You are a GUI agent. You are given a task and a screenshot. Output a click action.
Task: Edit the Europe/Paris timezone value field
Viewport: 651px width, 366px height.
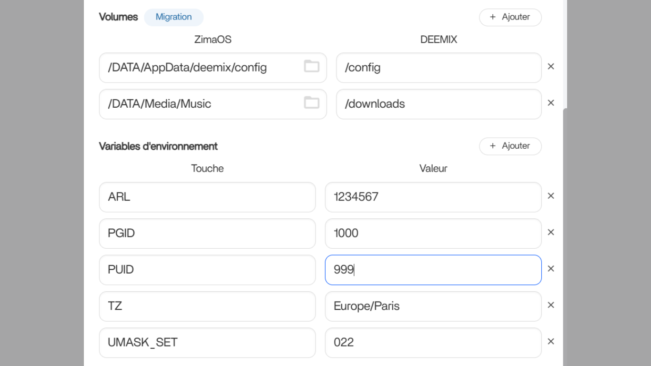tap(433, 306)
